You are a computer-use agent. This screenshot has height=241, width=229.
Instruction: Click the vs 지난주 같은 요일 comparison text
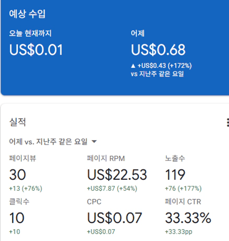(x=157, y=74)
